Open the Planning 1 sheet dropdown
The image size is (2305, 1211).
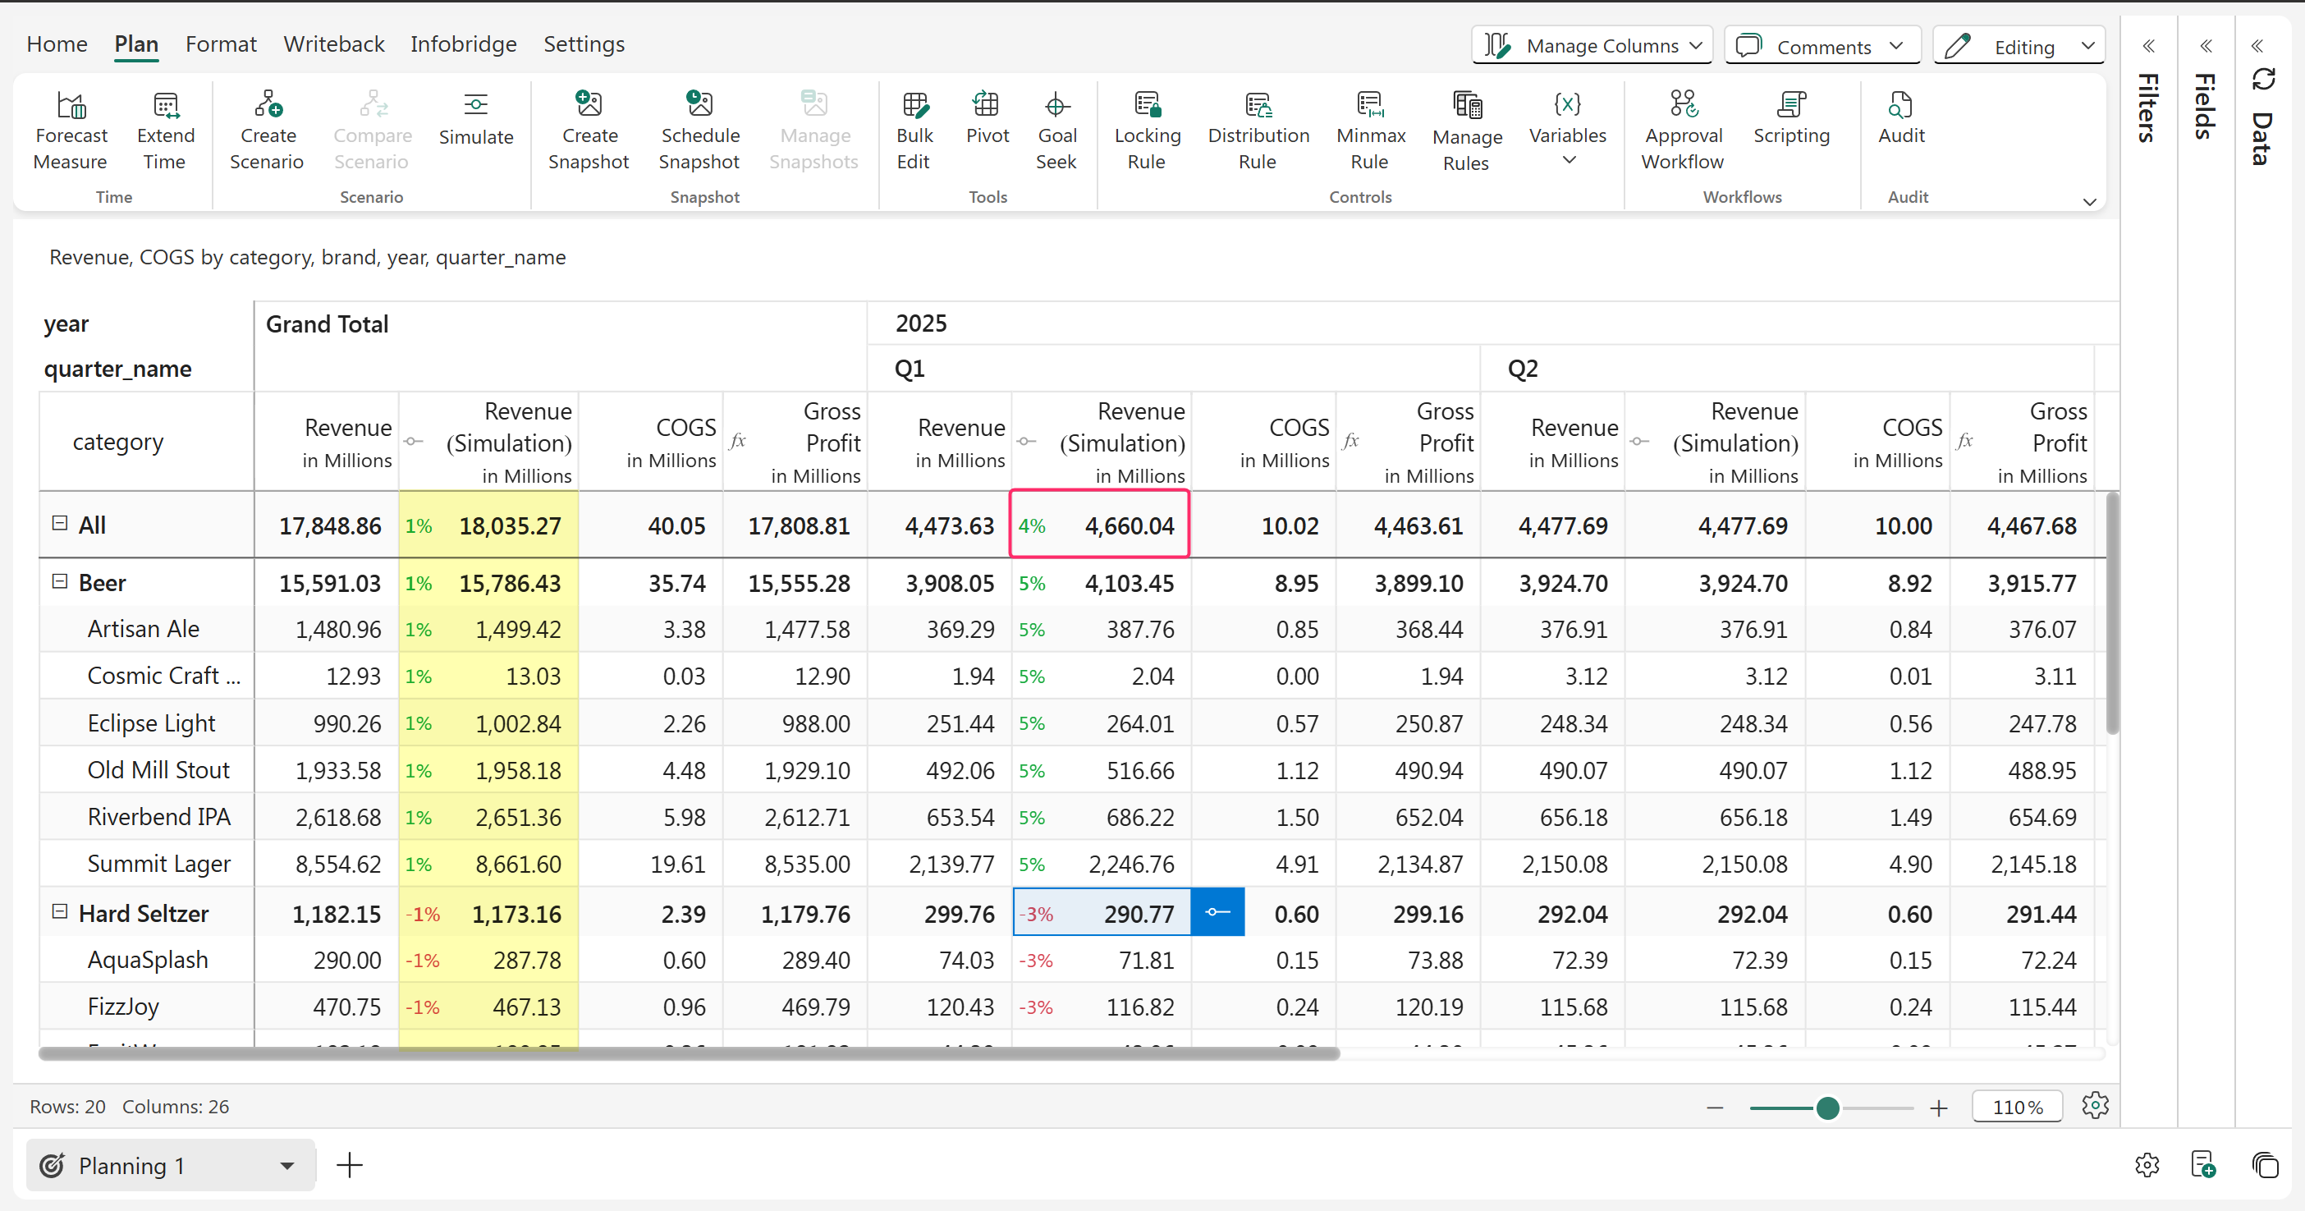click(x=286, y=1165)
